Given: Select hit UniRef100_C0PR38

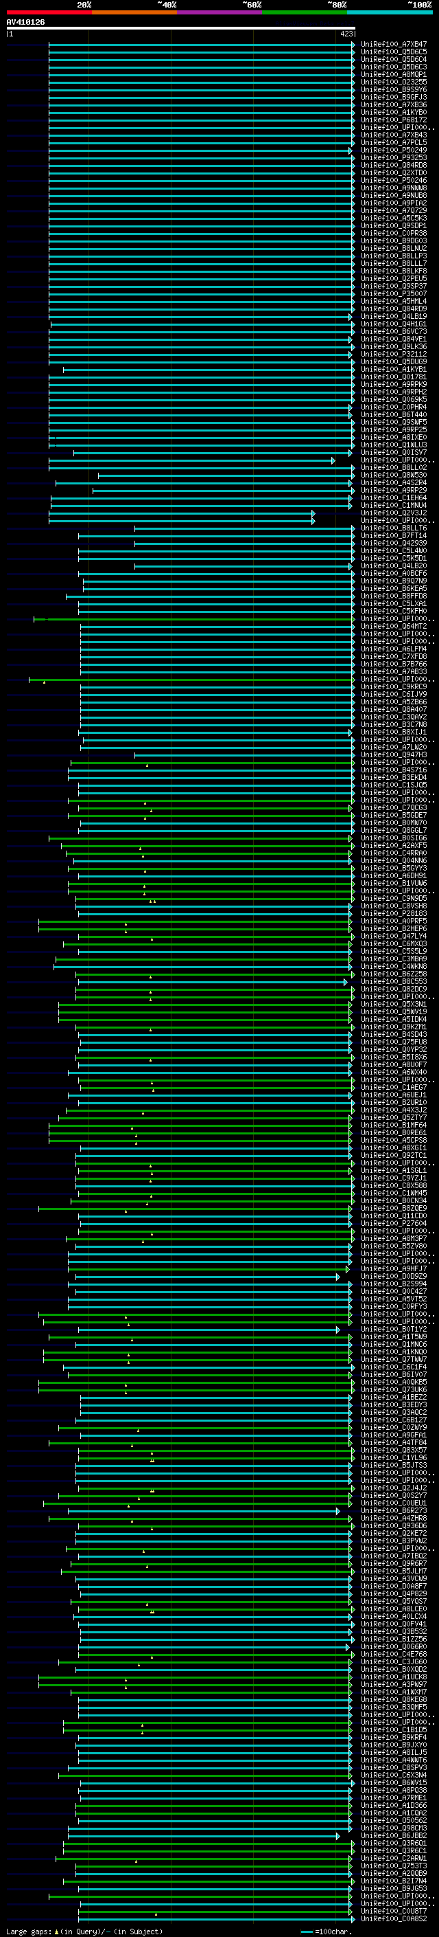Looking at the screenshot, I should (394, 233).
